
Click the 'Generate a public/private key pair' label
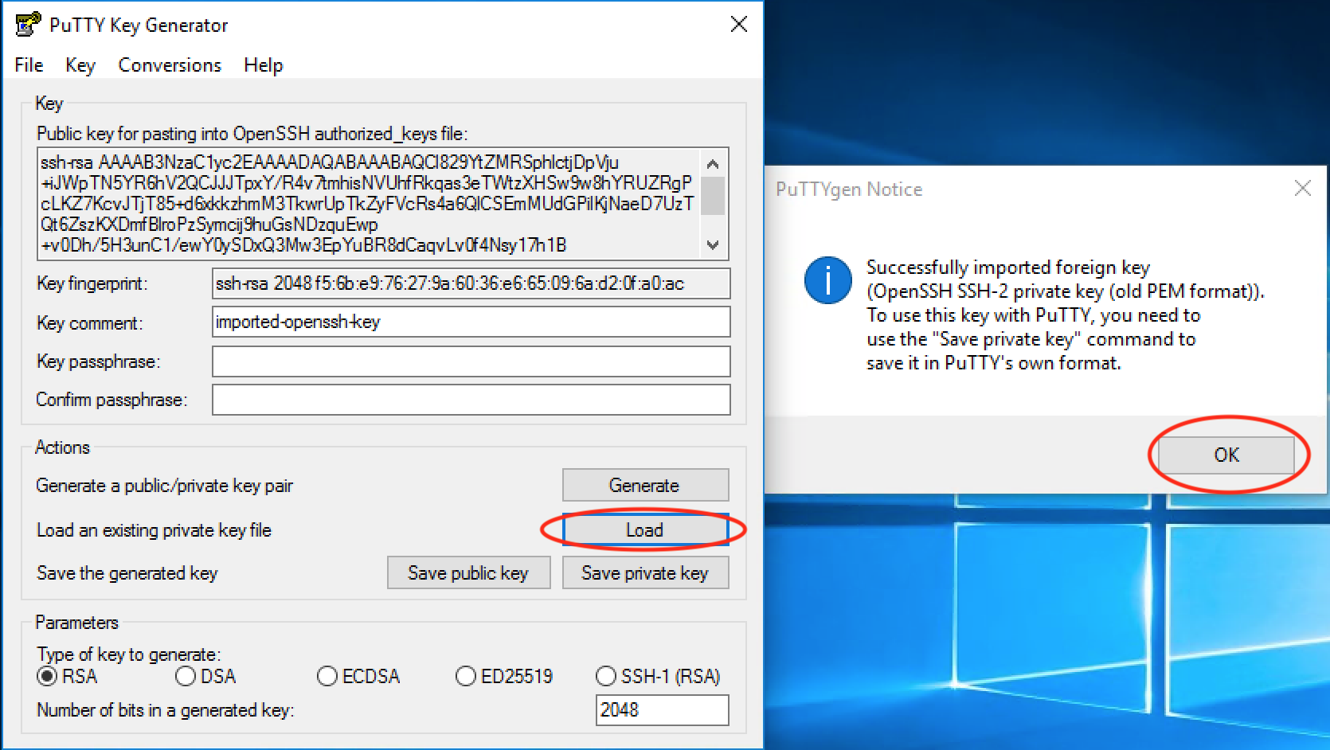point(164,486)
